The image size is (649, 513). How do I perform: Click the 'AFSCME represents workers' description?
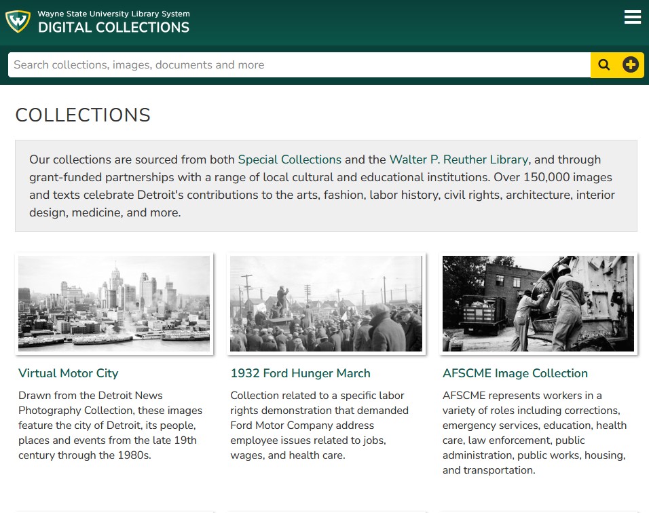535,433
